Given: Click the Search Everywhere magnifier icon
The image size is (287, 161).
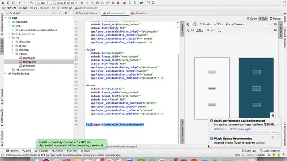Looking at the screenshot, I should (153, 3).
